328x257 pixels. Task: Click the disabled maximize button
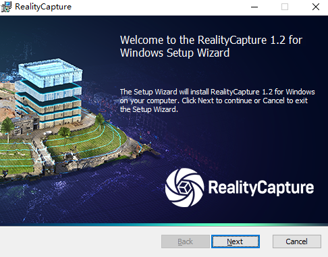coord(285,7)
